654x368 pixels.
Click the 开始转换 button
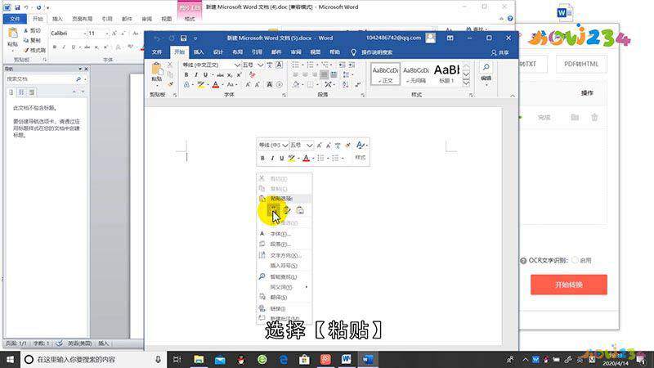pyautogui.click(x=568, y=285)
